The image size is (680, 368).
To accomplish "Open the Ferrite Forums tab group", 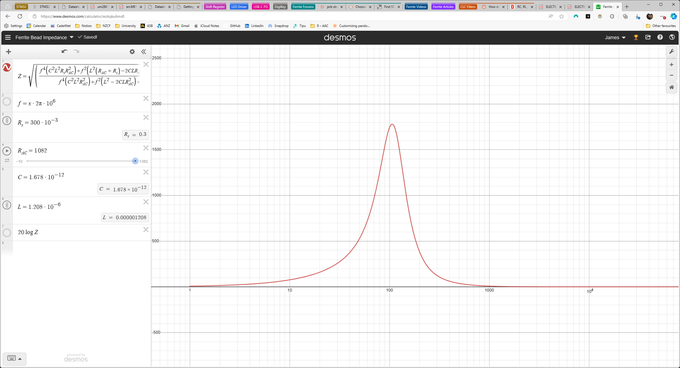I will [x=303, y=7].
